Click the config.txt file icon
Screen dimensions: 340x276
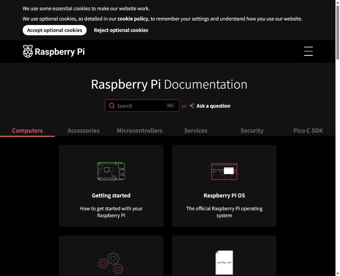click(224, 262)
